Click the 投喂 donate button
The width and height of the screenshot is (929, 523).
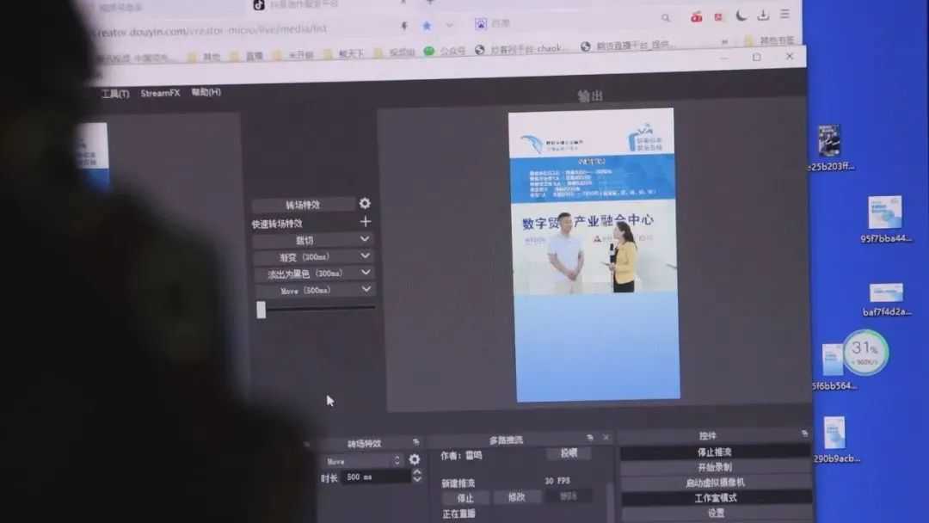(x=569, y=453)
